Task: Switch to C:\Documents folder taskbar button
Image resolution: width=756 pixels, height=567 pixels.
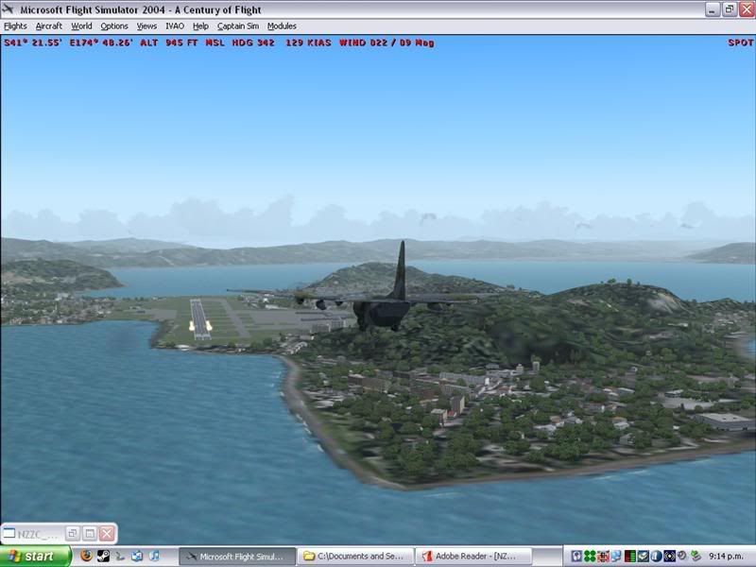Action: tap(356, 557)
